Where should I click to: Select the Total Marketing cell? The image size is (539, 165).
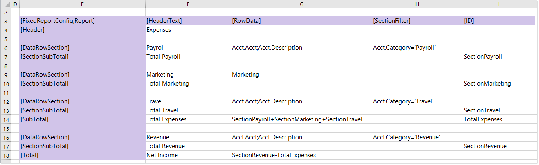[x=168, y=84]
